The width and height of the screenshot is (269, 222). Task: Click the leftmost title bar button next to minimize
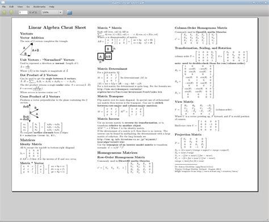click(x=254, y=2)
